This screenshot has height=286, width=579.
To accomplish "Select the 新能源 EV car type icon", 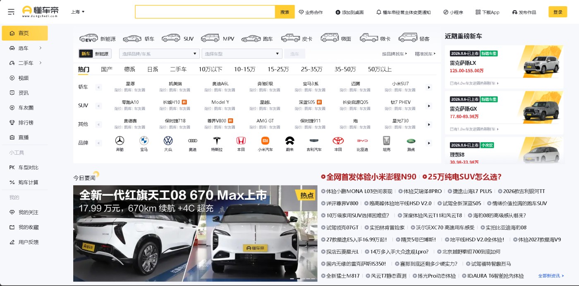I will click(89, 38).
